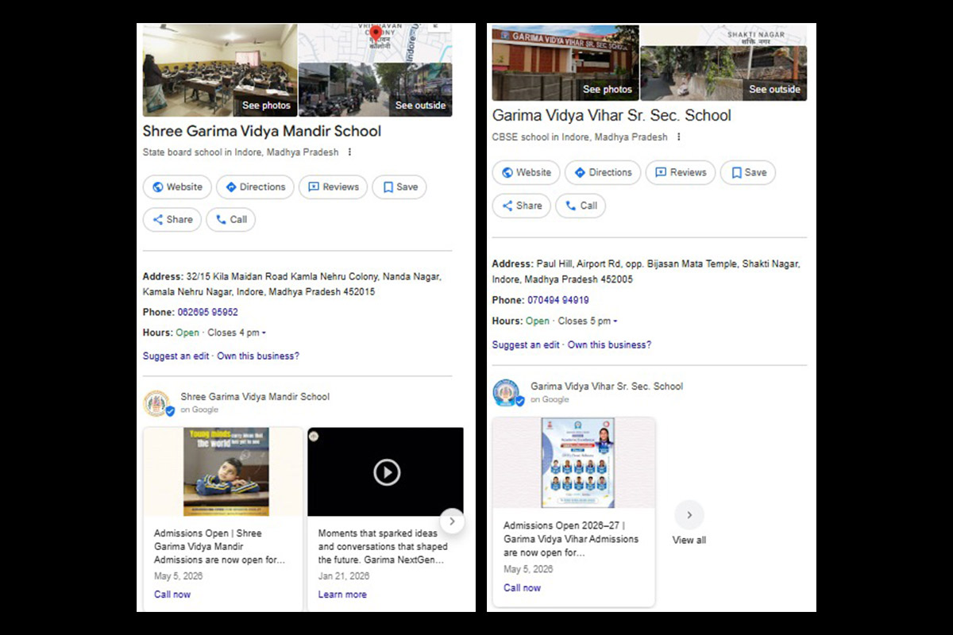Open Reviews for Garima Vidya Vihar Sr. Sec. School

681,172
